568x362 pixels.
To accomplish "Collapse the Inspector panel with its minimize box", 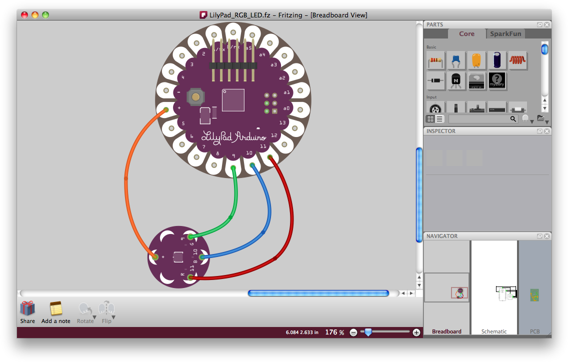I will coord(539,131).
